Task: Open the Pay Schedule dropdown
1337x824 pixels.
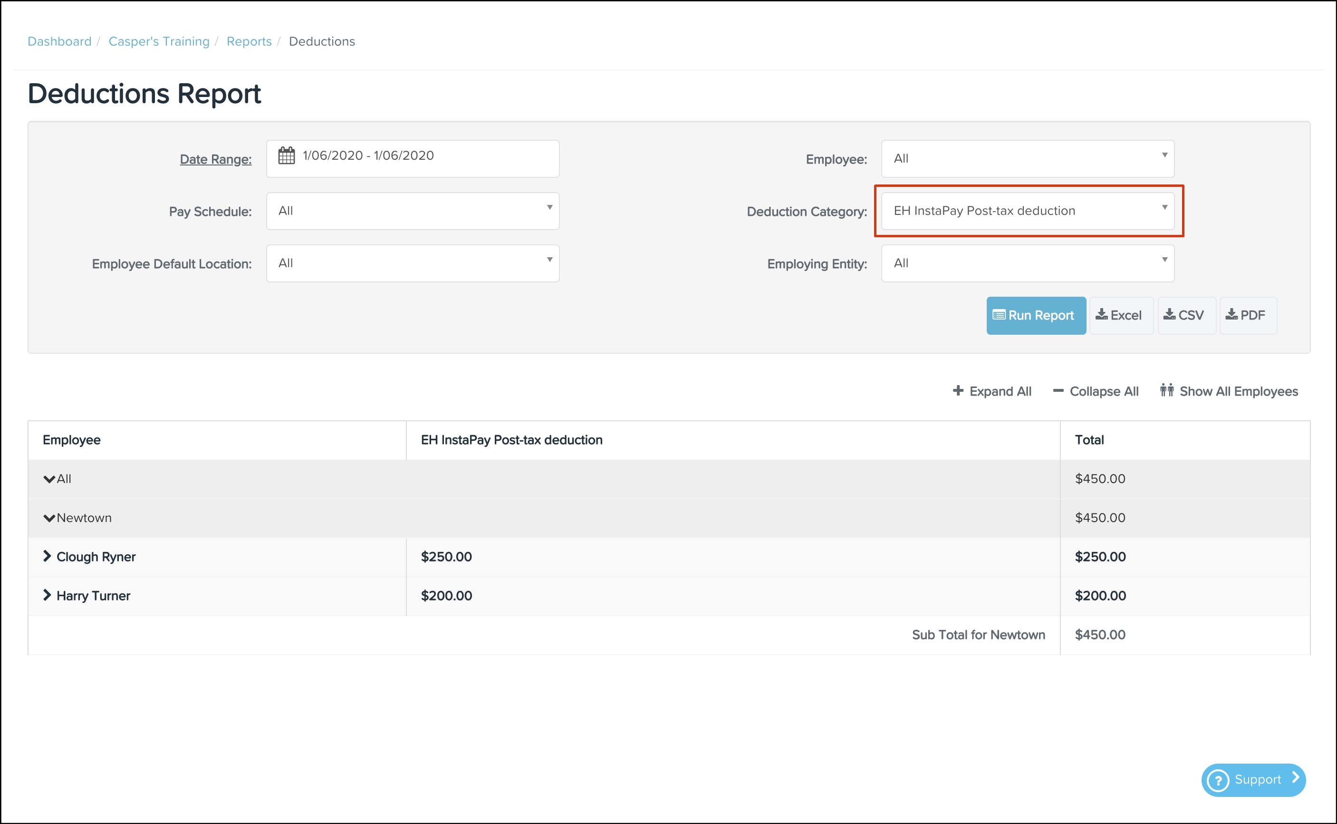Action: tap(412, 211)
